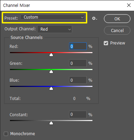Confirm with the OK button

tap(117, 19)
